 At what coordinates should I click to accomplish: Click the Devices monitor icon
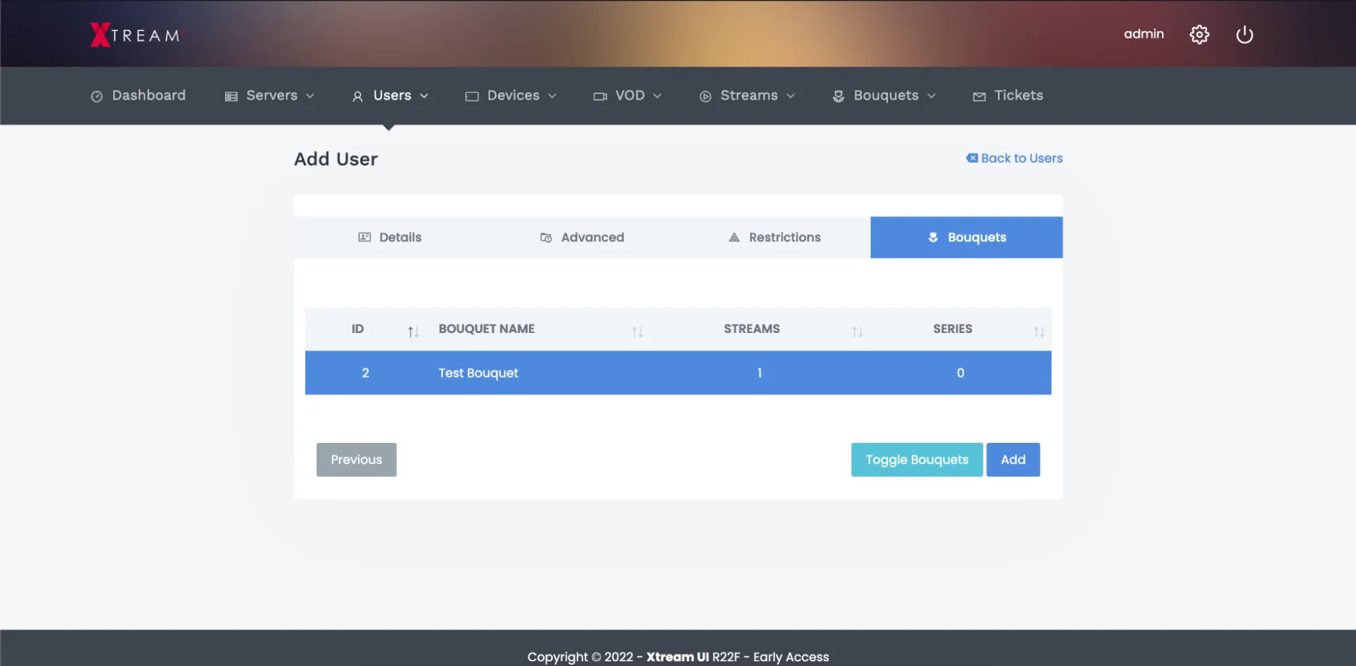472,96
